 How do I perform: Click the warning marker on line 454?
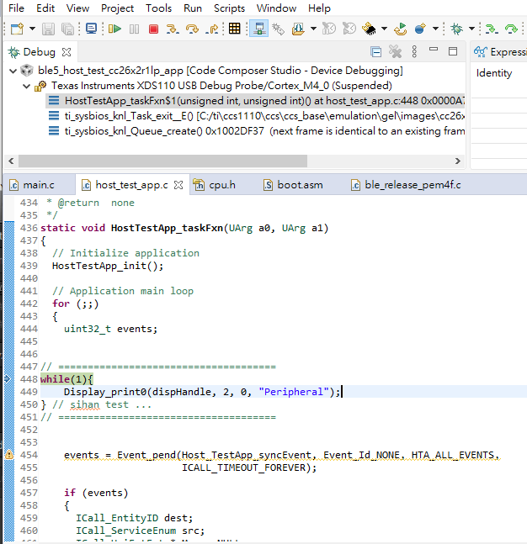pyautogui.click(x=9, y=454)
